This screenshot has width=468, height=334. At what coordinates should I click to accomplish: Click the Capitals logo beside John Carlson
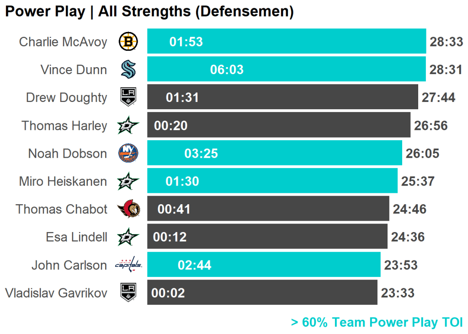(x=128, y=265)
